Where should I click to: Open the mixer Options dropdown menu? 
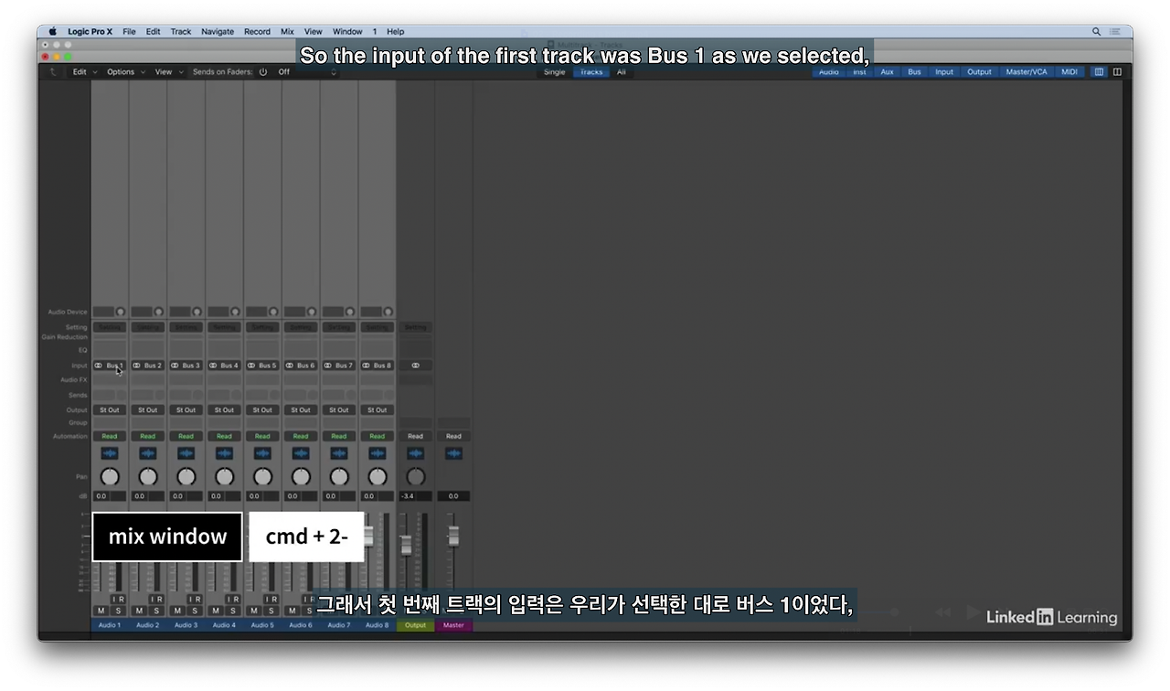click(125, 72)
